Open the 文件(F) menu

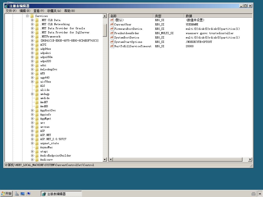(x=11, y=11)
